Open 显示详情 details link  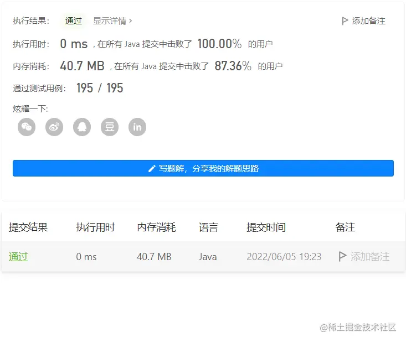pyautogui.click(x=110, y=21)
